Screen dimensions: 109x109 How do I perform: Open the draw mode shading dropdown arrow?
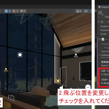[x=81, y=11]
